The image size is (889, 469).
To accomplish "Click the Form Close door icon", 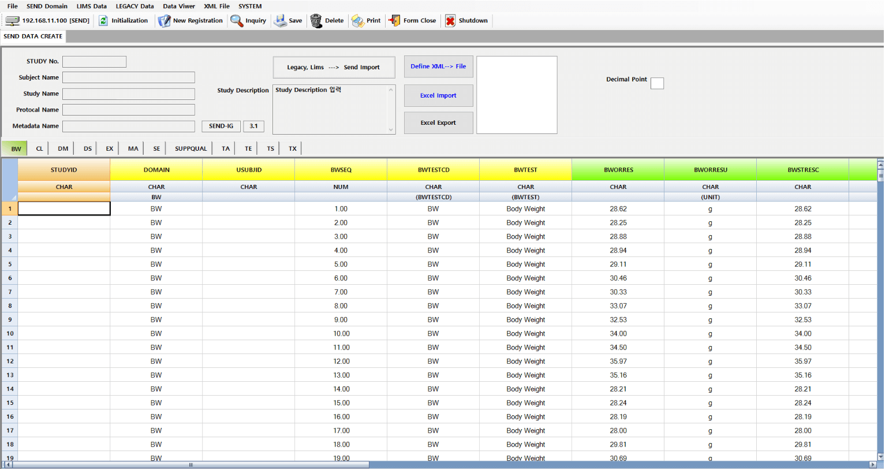I will (395, 21).
